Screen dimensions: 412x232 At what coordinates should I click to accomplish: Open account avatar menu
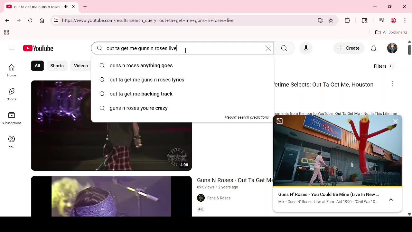(x=392, y=48)
